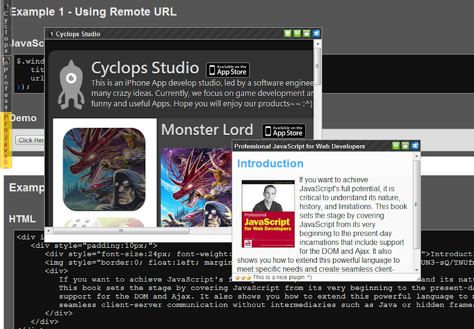This screenshot has height=329, width=474.
Task: Click the large Cyclops Studio heading text
Action: click(145, 67)
